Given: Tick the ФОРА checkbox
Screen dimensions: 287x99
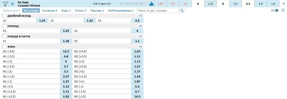Looking at the screenshot, I should (x=5, y=47).
